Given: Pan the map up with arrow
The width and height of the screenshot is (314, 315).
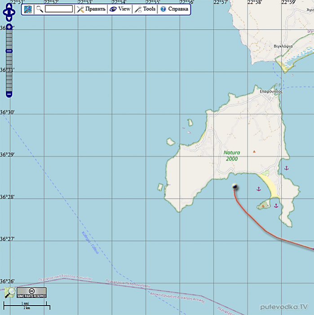Looking at the screenshot, I should coord(9,6).
